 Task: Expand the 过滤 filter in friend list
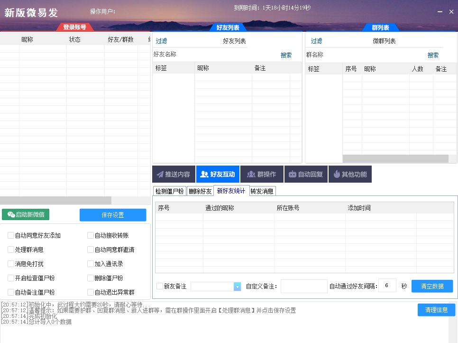tap(161, 41)
